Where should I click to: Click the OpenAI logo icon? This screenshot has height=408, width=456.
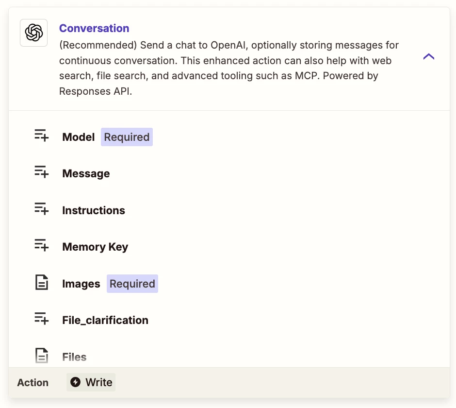point(34,33)
